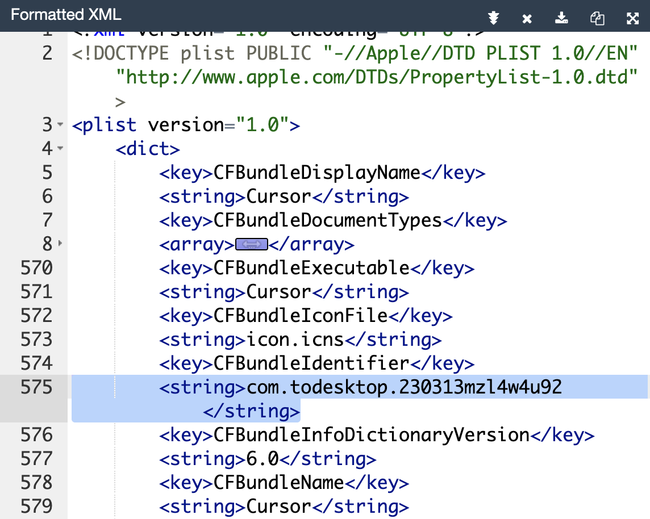This screenshot has height=519, width=650.
Task: Click the CFBundleExecutable key text
Action: (x=312, y=267)
